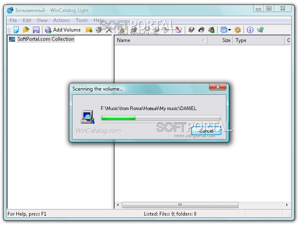Click the scrollbar right arrow

tap(287, 205)
